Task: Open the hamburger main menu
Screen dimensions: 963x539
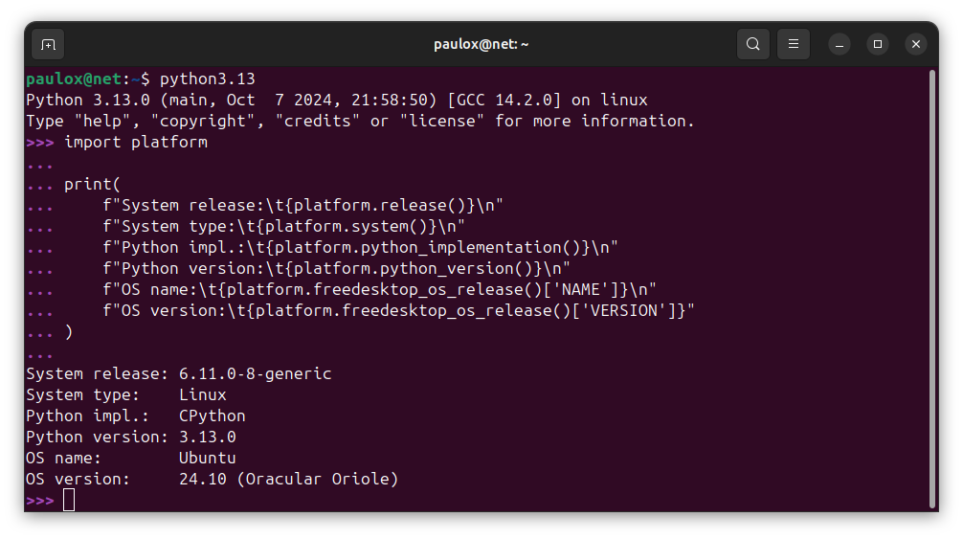Action: point(794,44)
